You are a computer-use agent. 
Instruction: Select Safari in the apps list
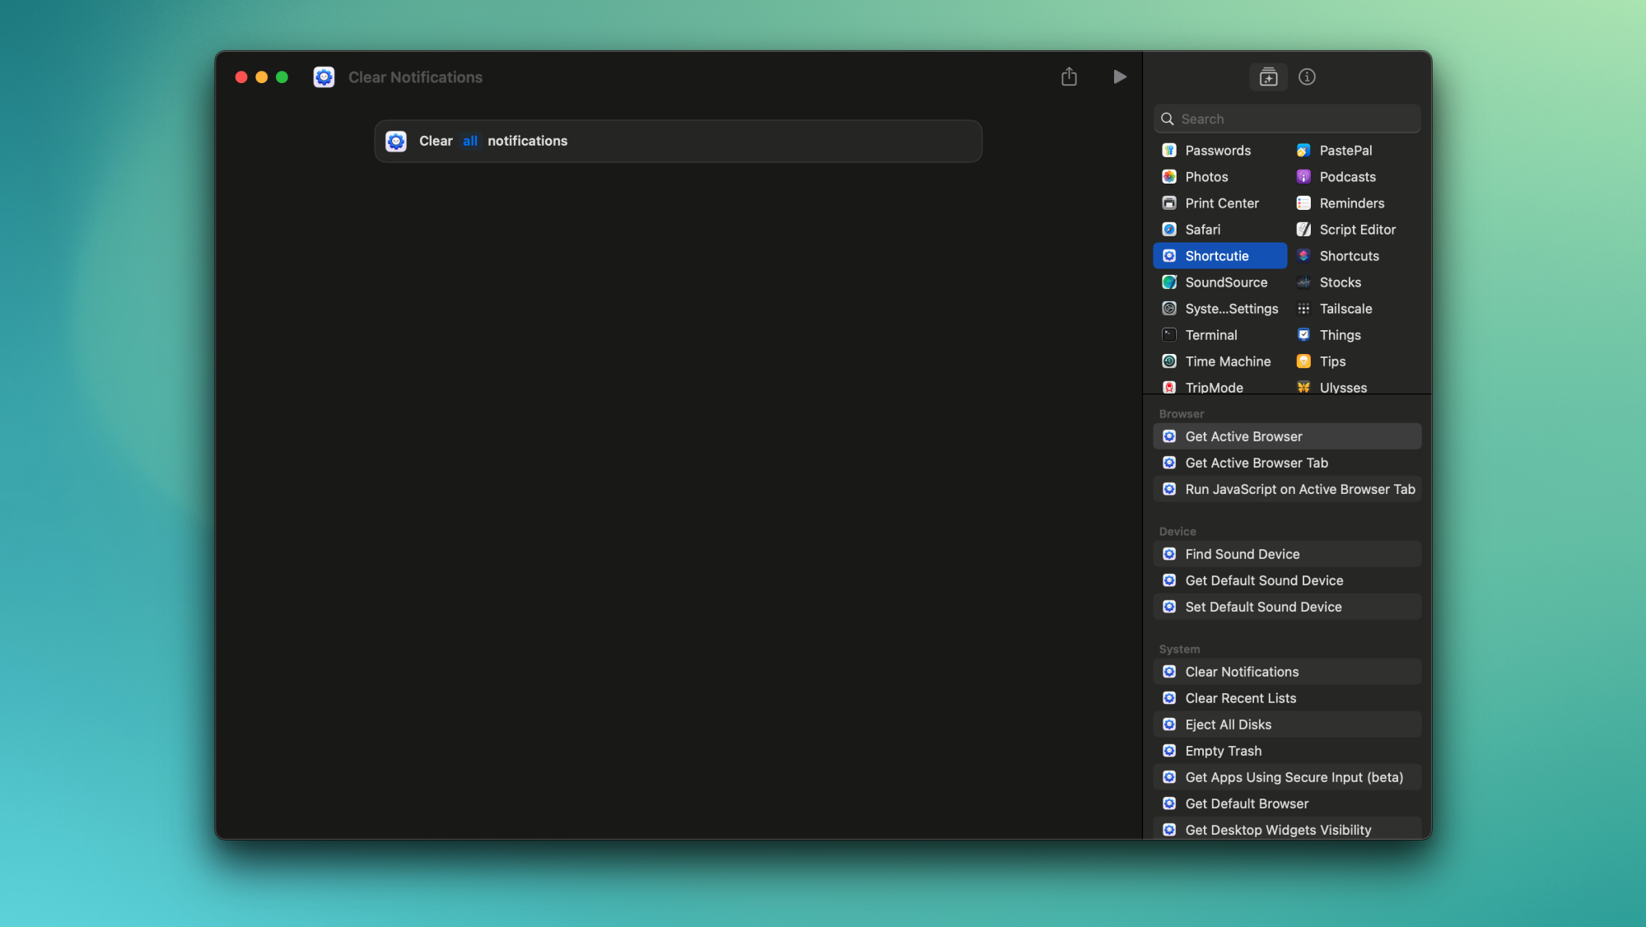[1202, 230]
